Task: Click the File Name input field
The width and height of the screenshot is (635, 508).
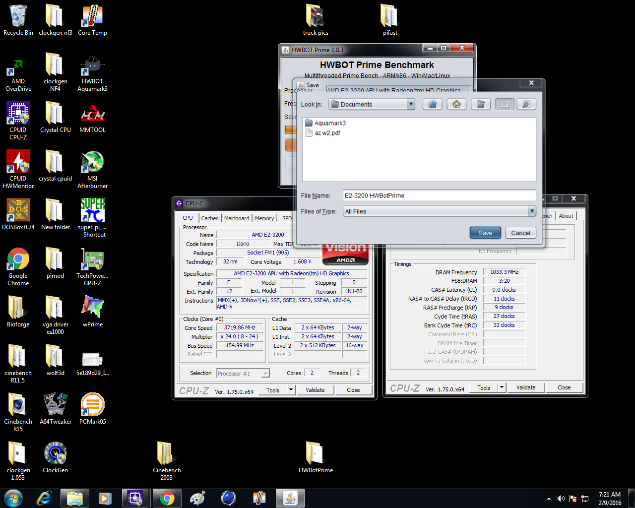Action: coord(439,195)
